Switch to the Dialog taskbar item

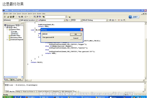point(116,97)
